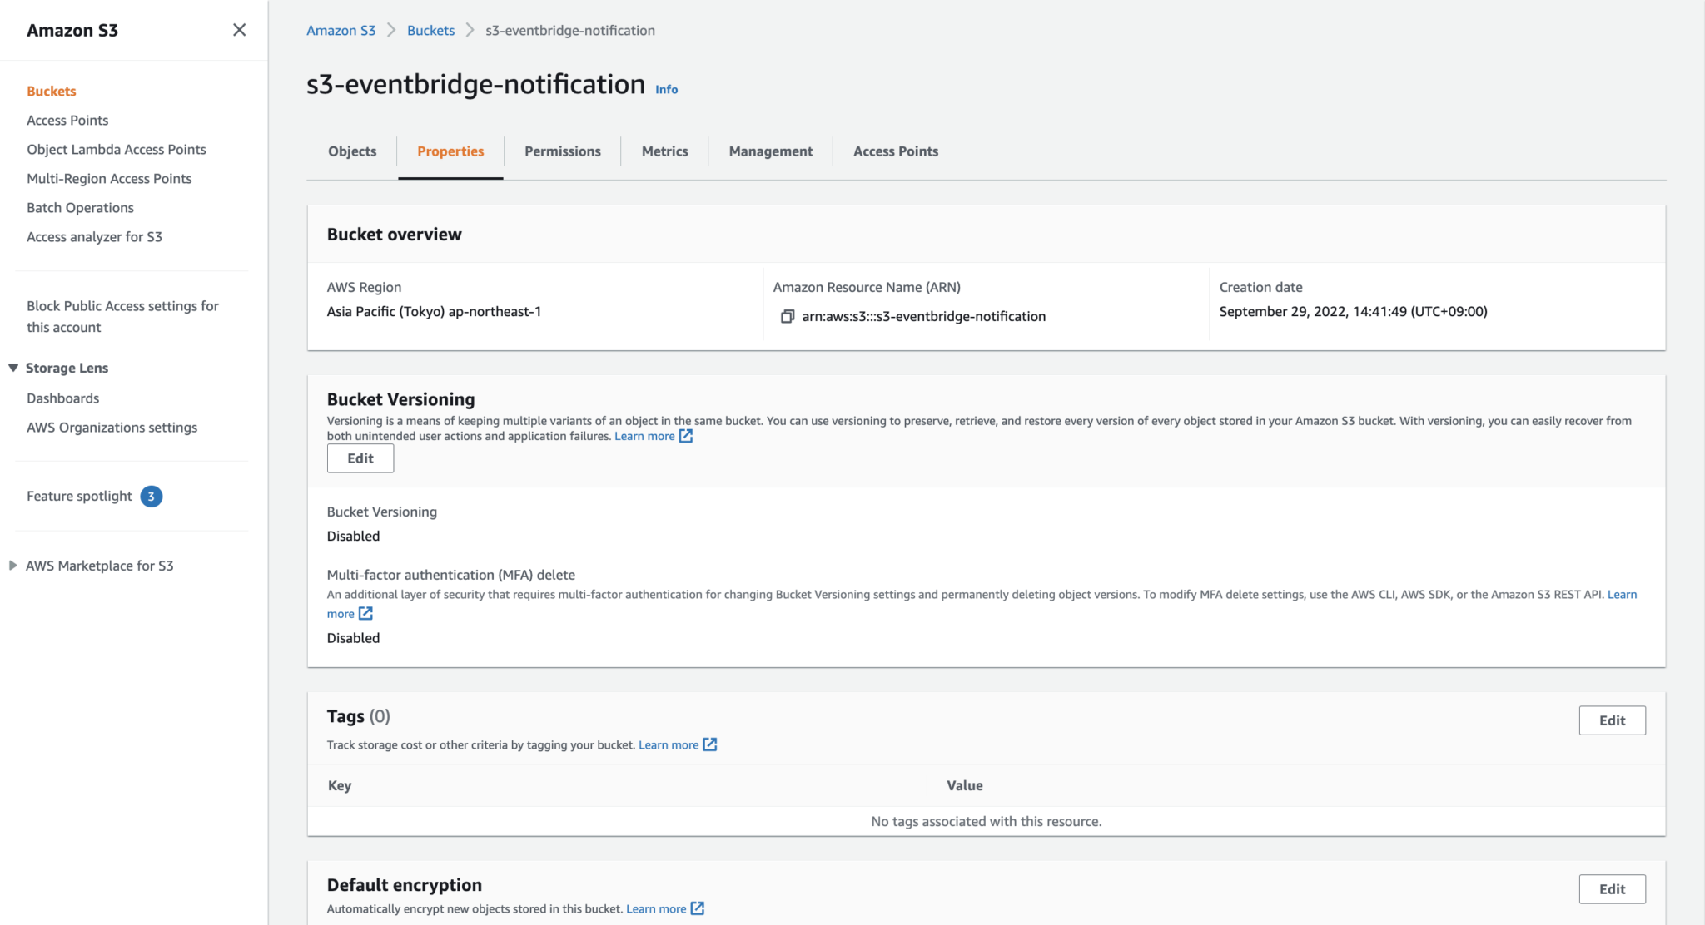The image size is (1705, 925).
Task: Open the Info link beside the bucket name
Action: tap(665, 89)
